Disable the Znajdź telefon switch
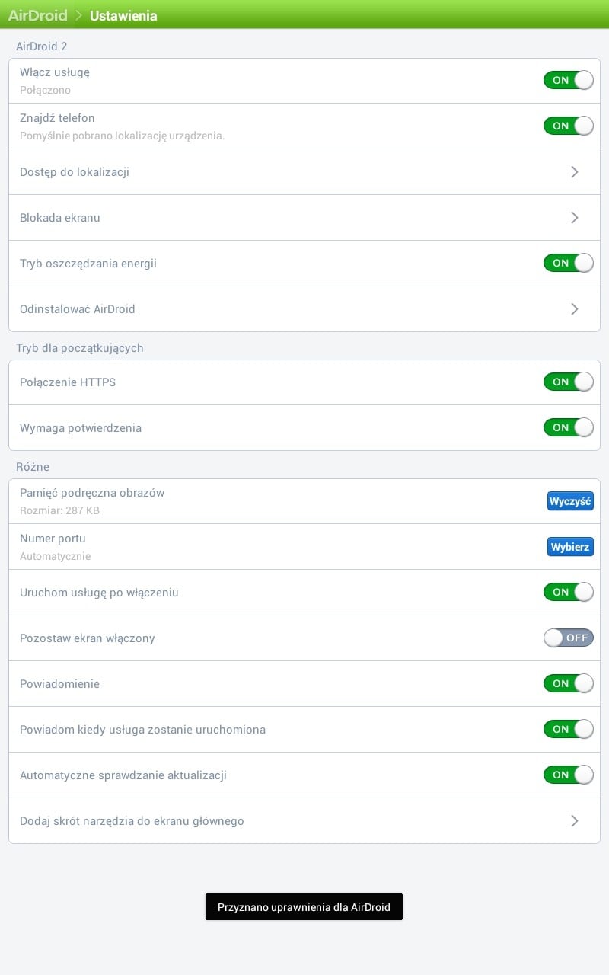The image size is (609, 975). point(568,126)
